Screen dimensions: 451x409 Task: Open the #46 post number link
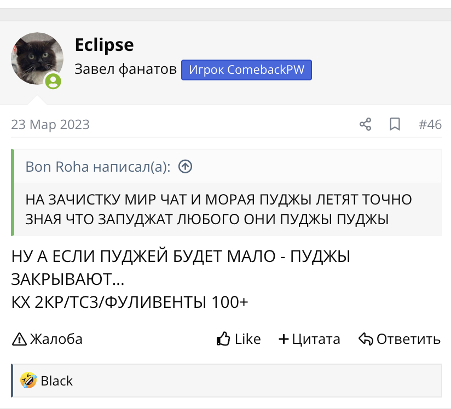click(x=430, y=125)
